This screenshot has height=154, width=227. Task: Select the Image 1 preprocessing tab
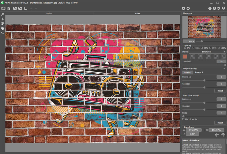[x=188, y=72]
